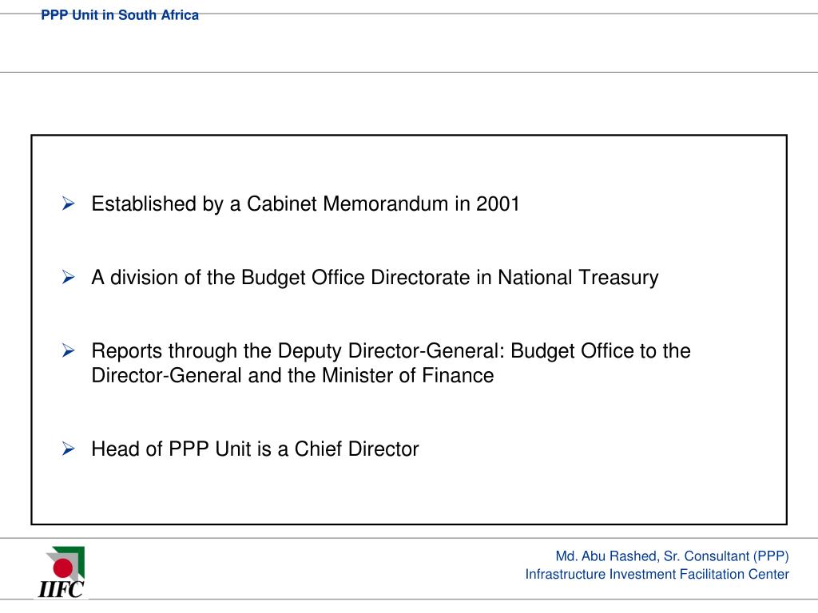
Task: Click the 'Budget Office Directorate in National Treasury' line
Action: [x=375, y=277]
